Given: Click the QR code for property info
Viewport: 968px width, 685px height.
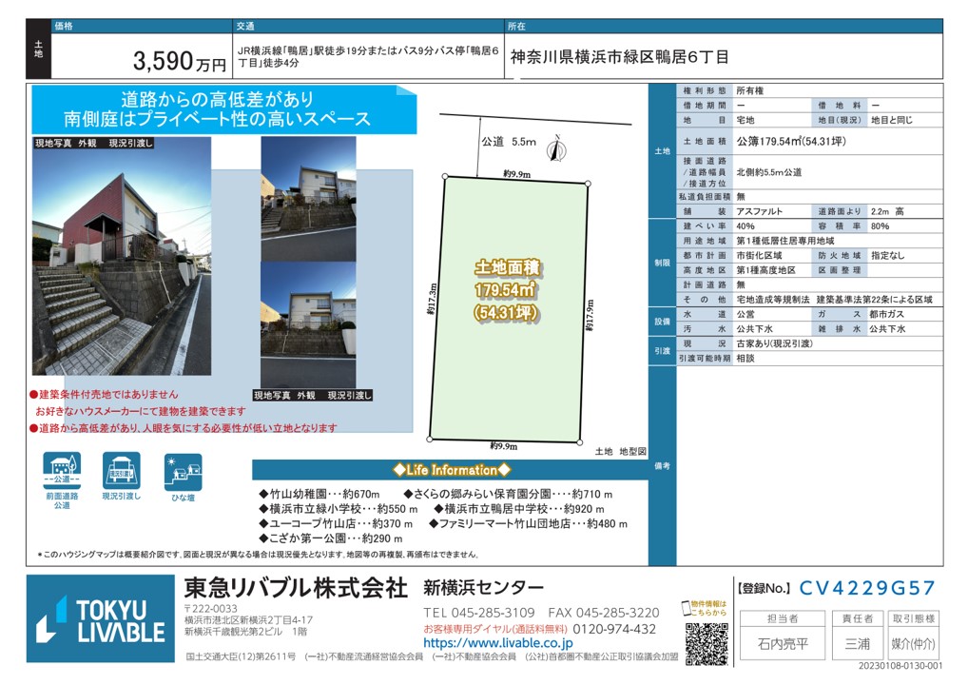Looking at the screenshot, I should 705,644.
